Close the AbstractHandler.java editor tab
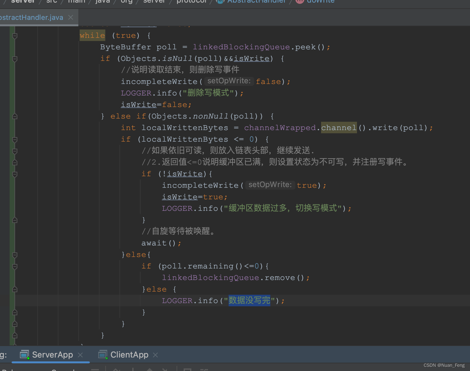The height and width of the screenshot is (371, 470). click(x=71, y=17)
